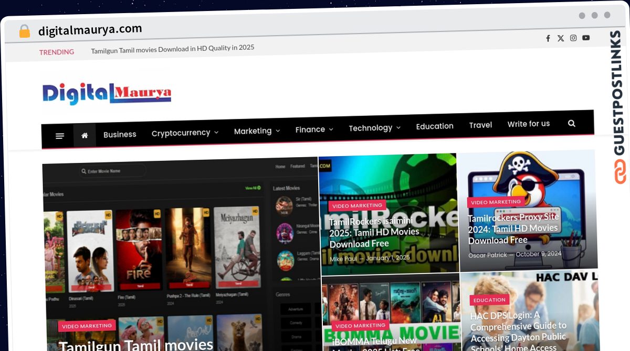Open the YouTube channel icon
This screenshot has width=630, height=351.
tap(586, 37)
